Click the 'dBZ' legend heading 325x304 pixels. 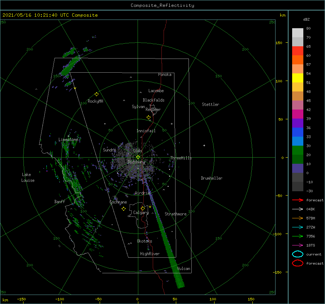click(306, 19)
